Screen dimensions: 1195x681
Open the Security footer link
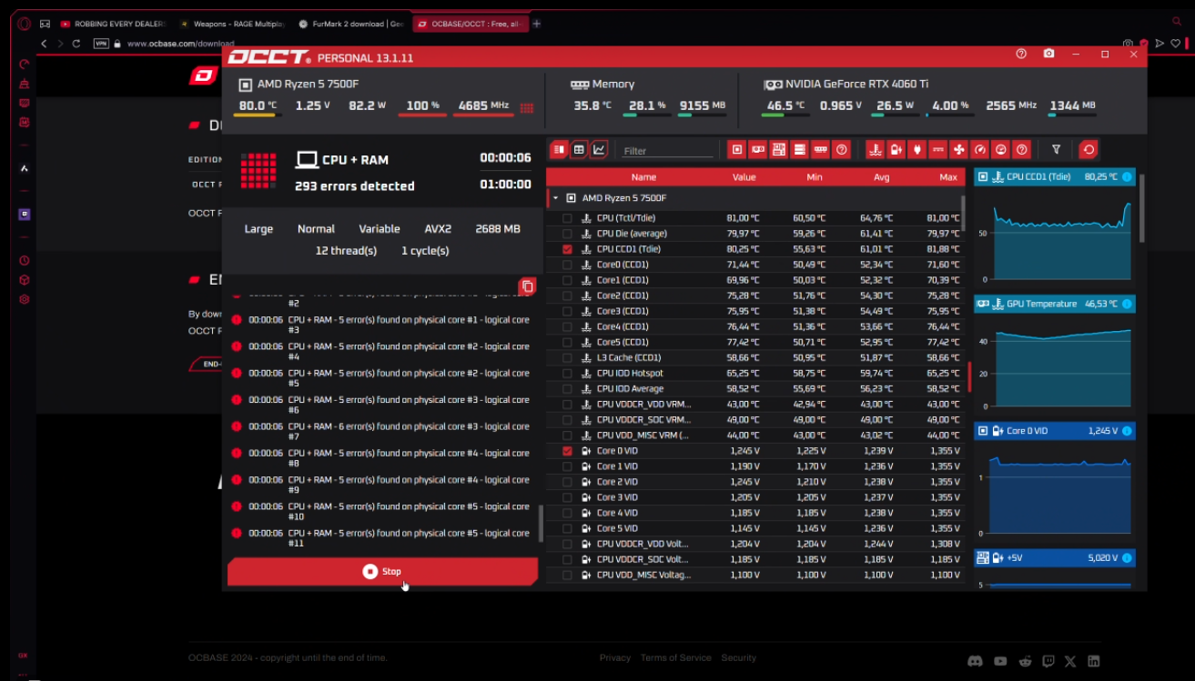[x=739, y=658]
